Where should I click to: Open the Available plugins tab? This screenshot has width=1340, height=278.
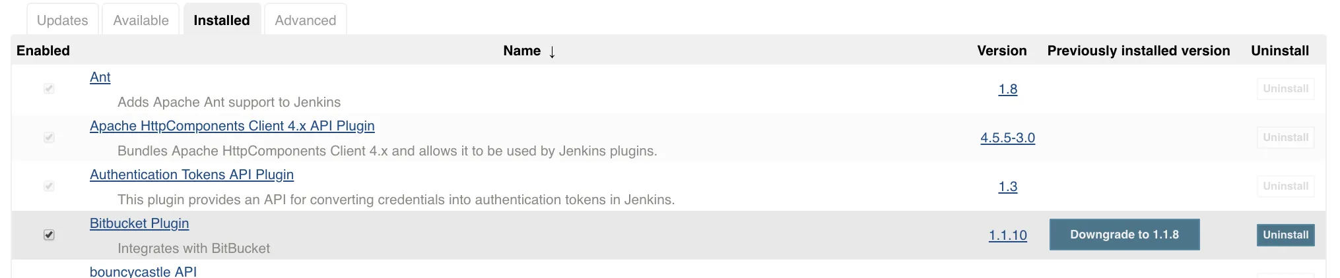pos(141,20)
